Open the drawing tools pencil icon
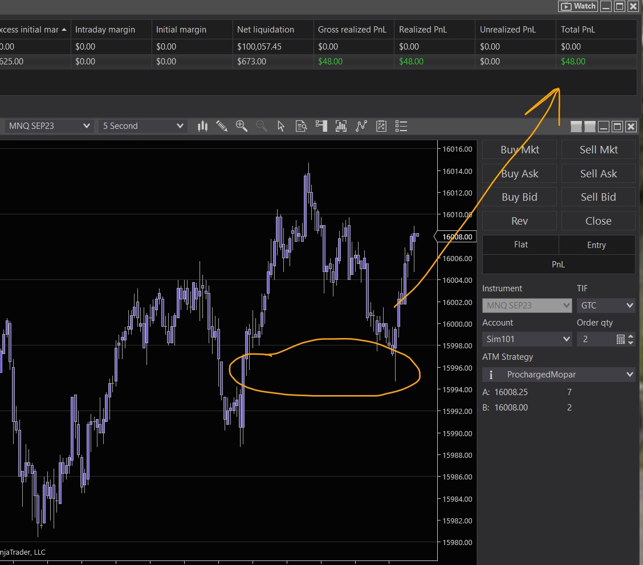 [222, 126]
